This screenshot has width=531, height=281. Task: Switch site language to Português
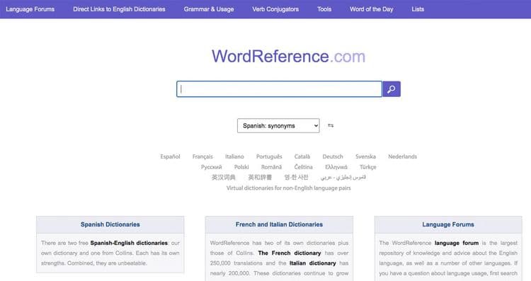pyautogui.click(x=269, y=156)
